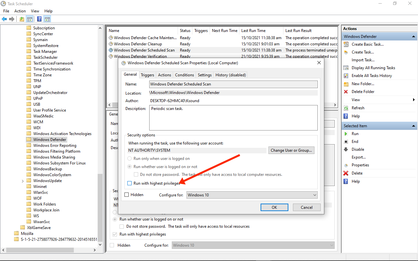Collapse the Windows Defender actions section
418x261 pixels.
414,37
